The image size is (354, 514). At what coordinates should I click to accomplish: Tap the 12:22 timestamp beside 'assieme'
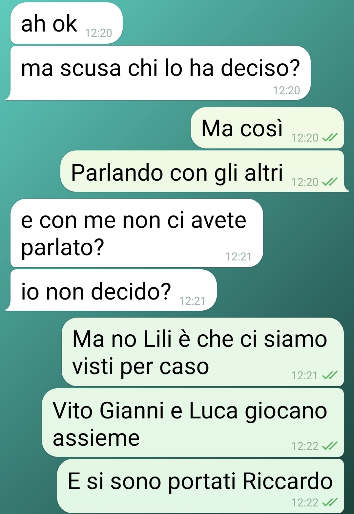[x=305, y=446]
